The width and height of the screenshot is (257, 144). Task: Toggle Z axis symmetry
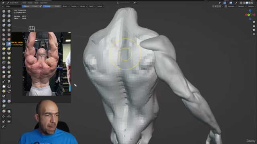[x=220, y=6]
